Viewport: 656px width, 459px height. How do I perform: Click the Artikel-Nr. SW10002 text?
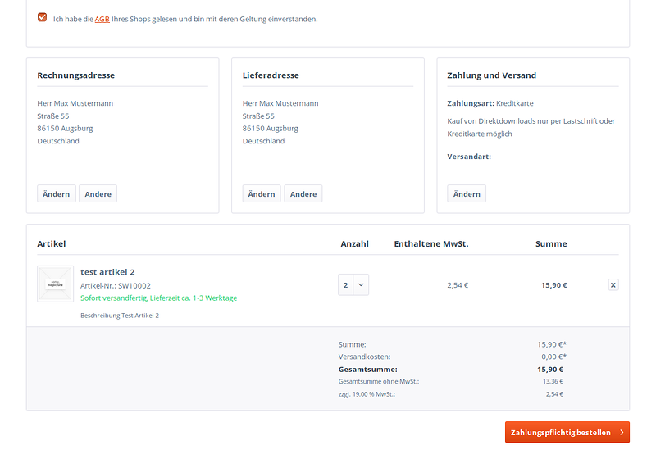116,285
